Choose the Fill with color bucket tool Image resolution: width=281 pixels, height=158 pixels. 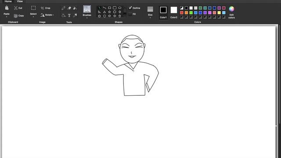(63, 16)
